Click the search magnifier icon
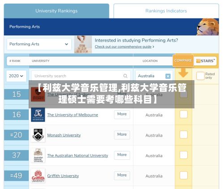224x189 pixels. (x=125, y=76)
